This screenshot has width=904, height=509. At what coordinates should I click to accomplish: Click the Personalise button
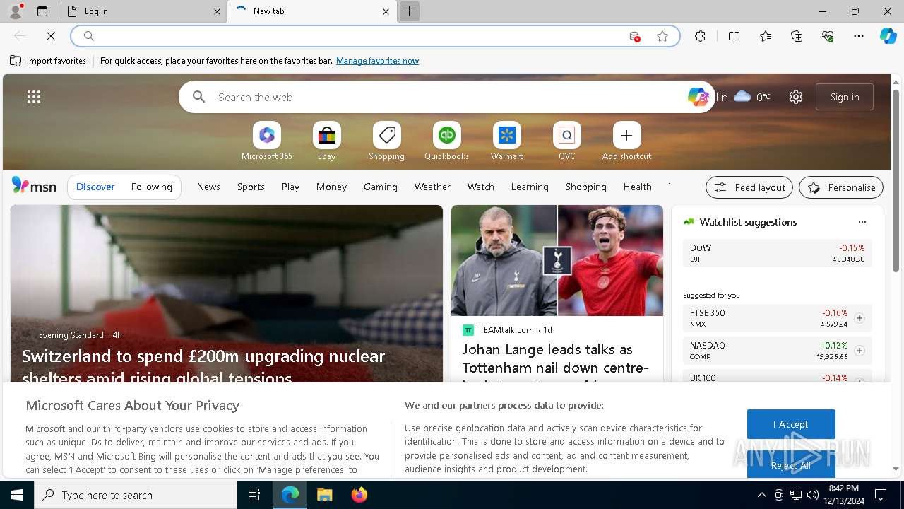pyautogui.click(x=841, y=187)
